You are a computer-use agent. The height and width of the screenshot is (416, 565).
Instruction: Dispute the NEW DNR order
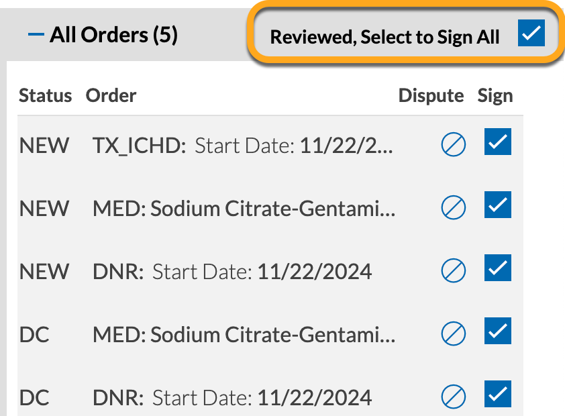click(x=454, y=270)
